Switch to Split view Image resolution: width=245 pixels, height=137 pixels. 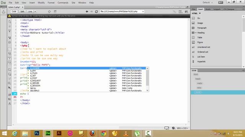22,11
